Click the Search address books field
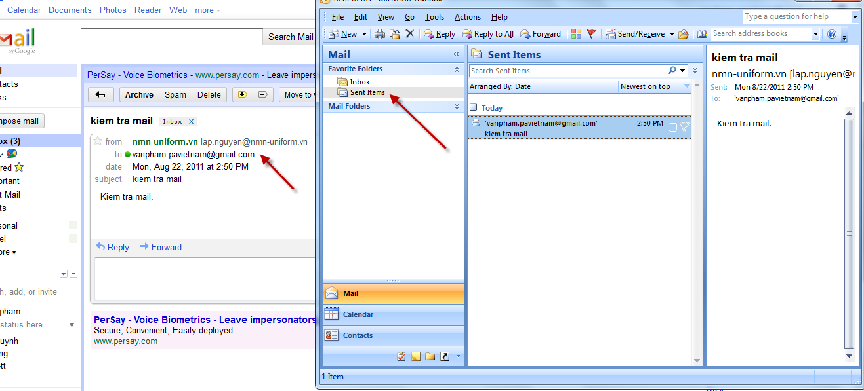This screenshot has height=391, width=864. point(761,33)
